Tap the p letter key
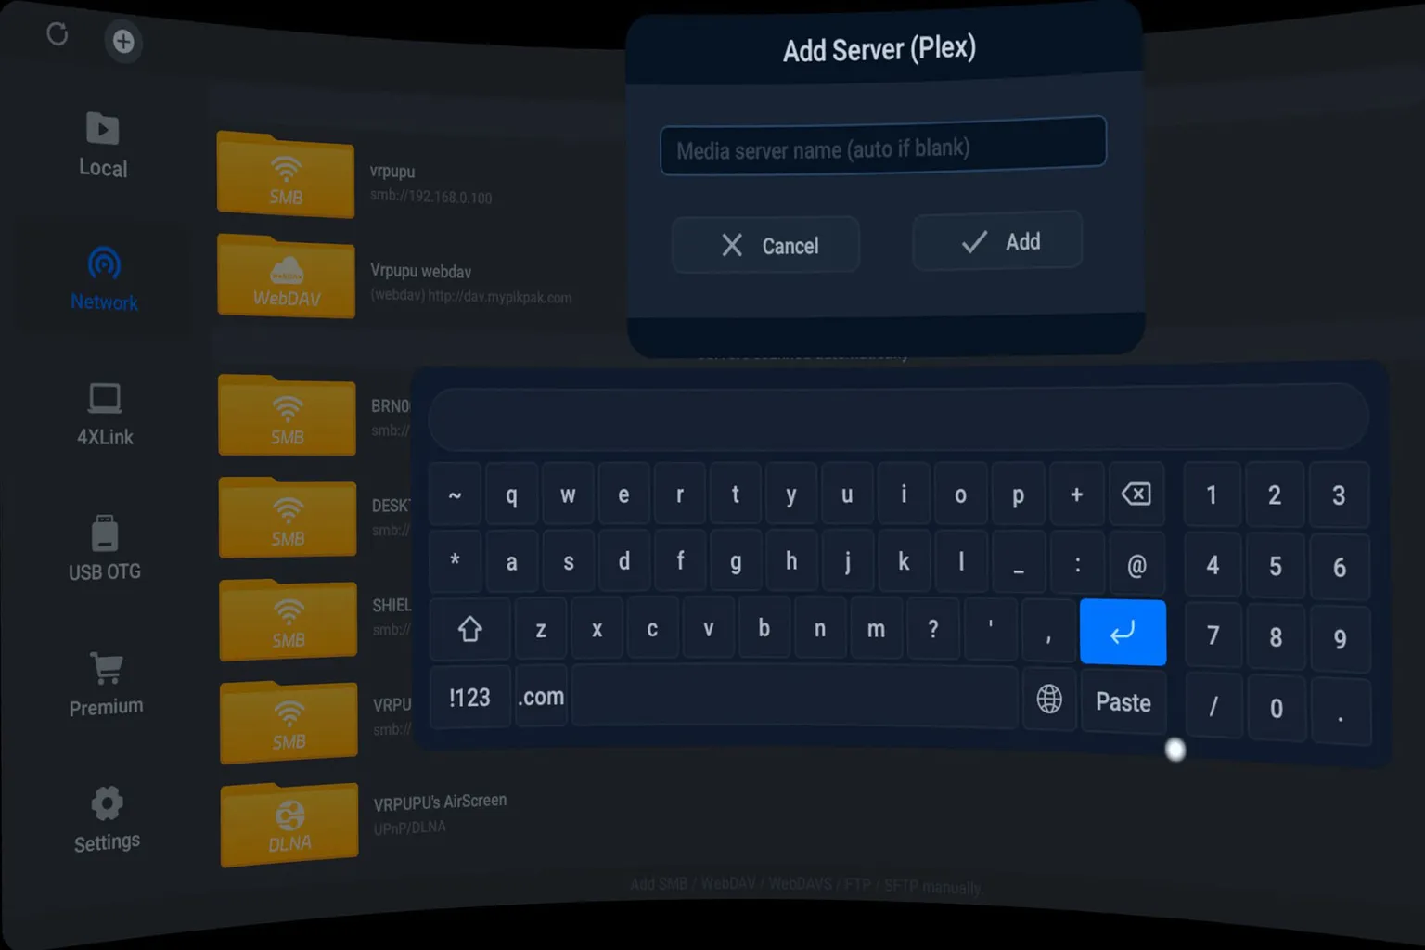1425x950 pixels. (1018, 494)
